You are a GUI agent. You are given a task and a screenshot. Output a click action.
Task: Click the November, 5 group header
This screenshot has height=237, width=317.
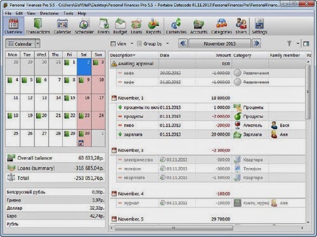(x=207, y=219)
